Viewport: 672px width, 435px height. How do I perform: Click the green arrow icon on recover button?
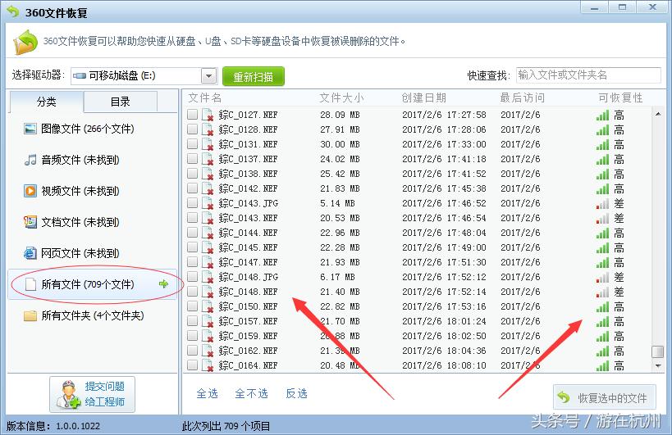coord(564,398)
